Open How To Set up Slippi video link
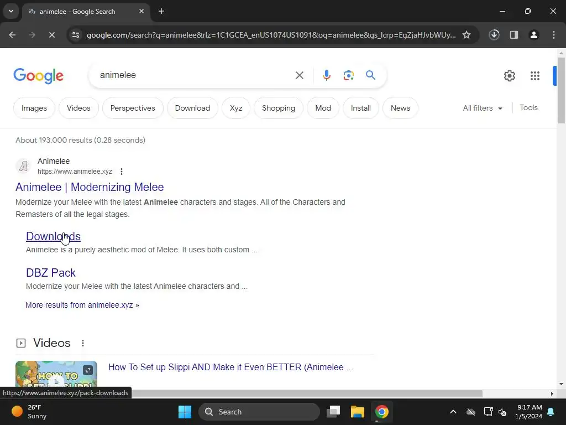 pyautogui.click(x=230, y=367)
